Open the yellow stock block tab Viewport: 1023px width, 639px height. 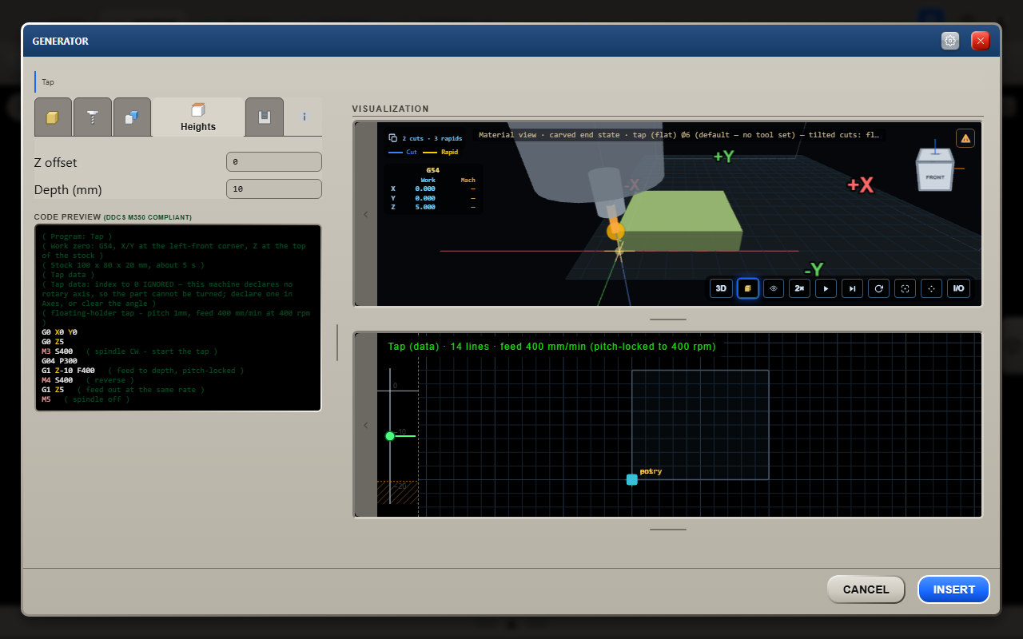click(53, 117)
